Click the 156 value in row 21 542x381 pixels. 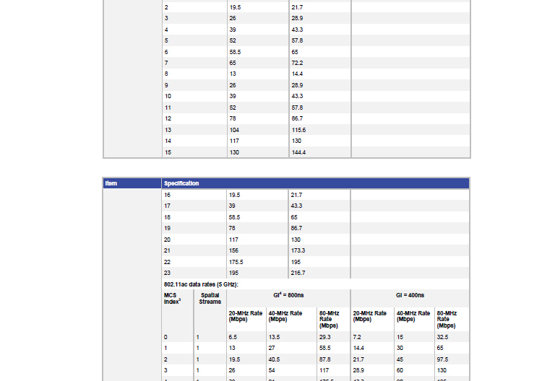(x=234, y=250)
